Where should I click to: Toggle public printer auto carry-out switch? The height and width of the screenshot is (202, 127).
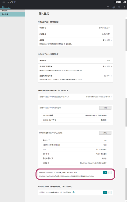tap(107, 192)
